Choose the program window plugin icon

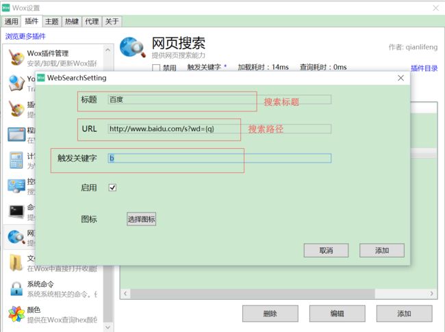pos(16,135)
